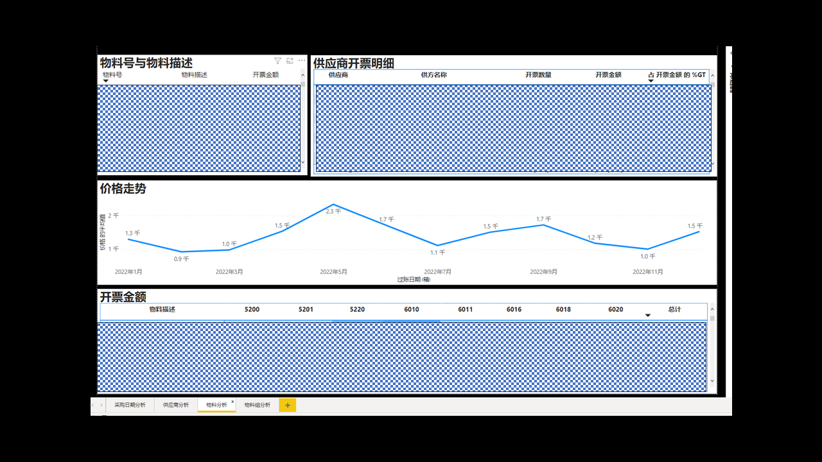Switch to the 供应商分析 page tab
This screenshot has height=462, width=822.
(176, 405)
